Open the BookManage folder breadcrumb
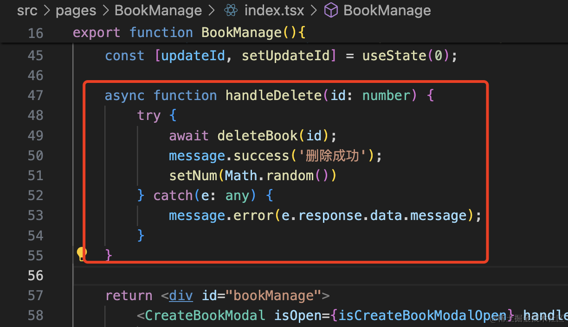The height and width of the screenshot is (327, 568). [158, 10]
